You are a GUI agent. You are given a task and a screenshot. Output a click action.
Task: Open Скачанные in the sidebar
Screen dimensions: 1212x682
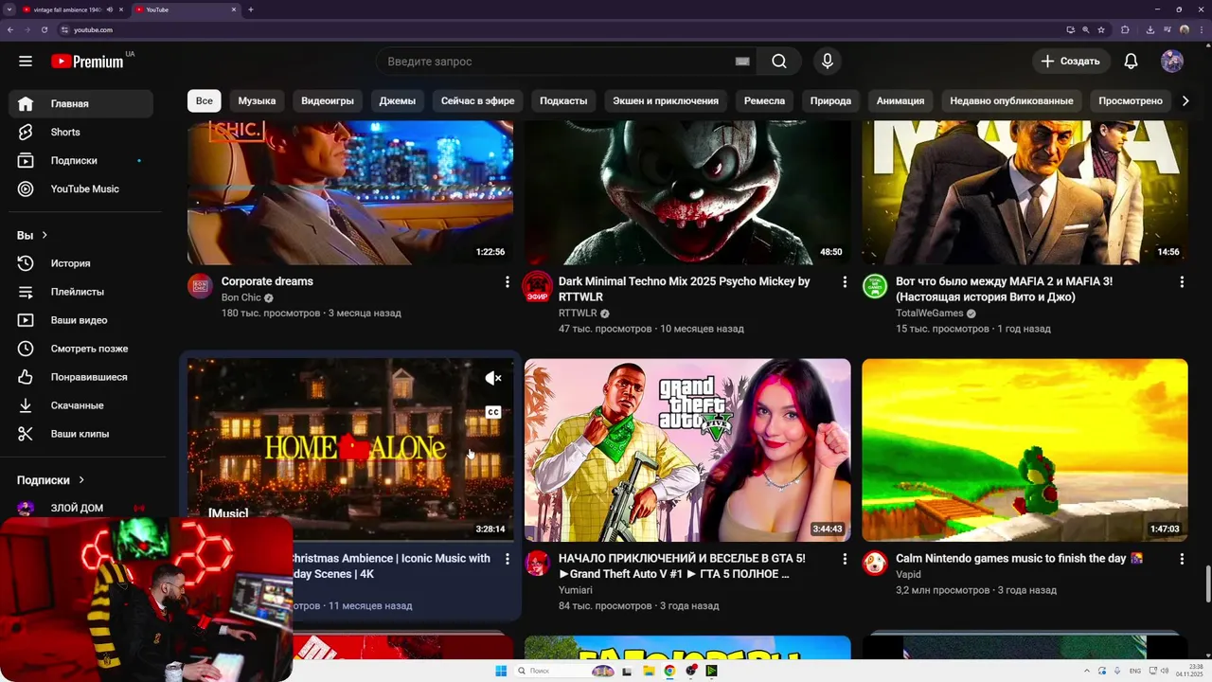click(80, 405)
